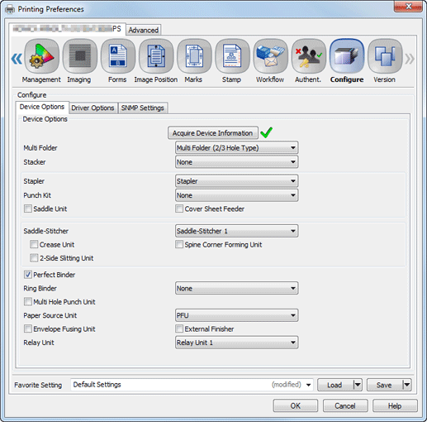Open the Management settings icon
Screen dimensions: 427x422
pyautogui.click(x=42, y=56)
